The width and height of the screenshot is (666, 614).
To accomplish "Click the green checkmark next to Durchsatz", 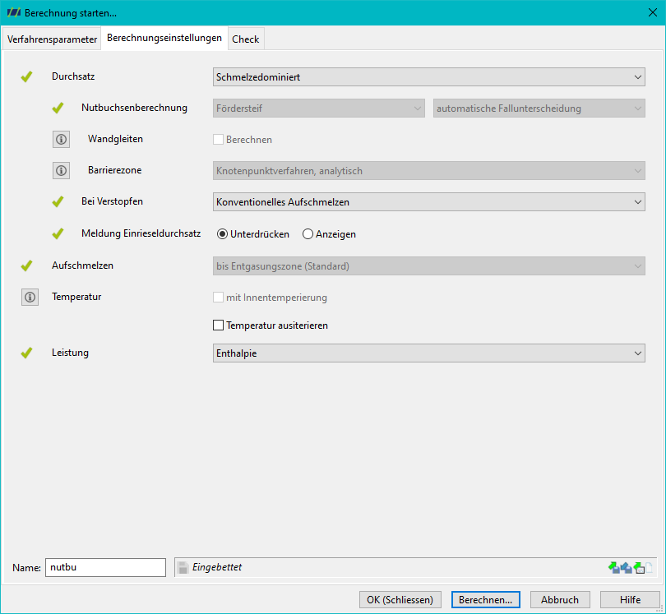I will coord(27,76).
